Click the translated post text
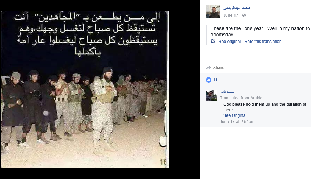311x179 pixels. tap(260, 31)
